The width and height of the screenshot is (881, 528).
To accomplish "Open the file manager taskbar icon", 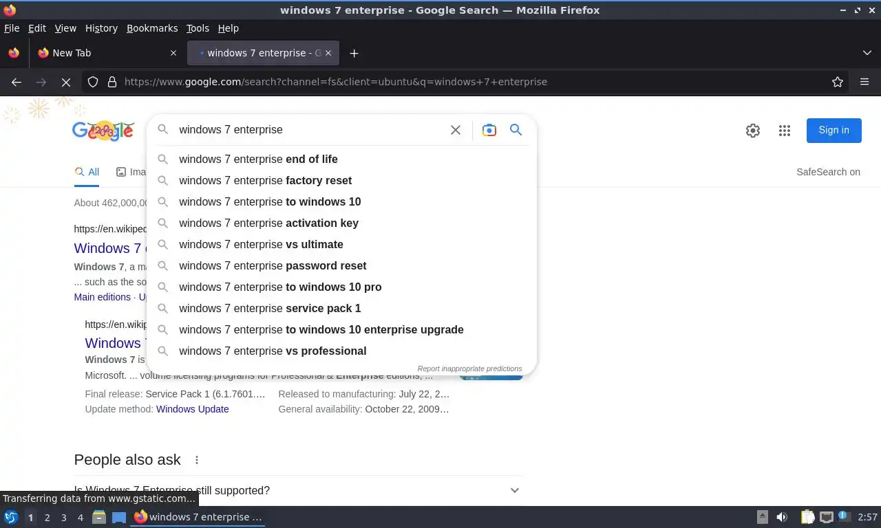I will [99, 517].
